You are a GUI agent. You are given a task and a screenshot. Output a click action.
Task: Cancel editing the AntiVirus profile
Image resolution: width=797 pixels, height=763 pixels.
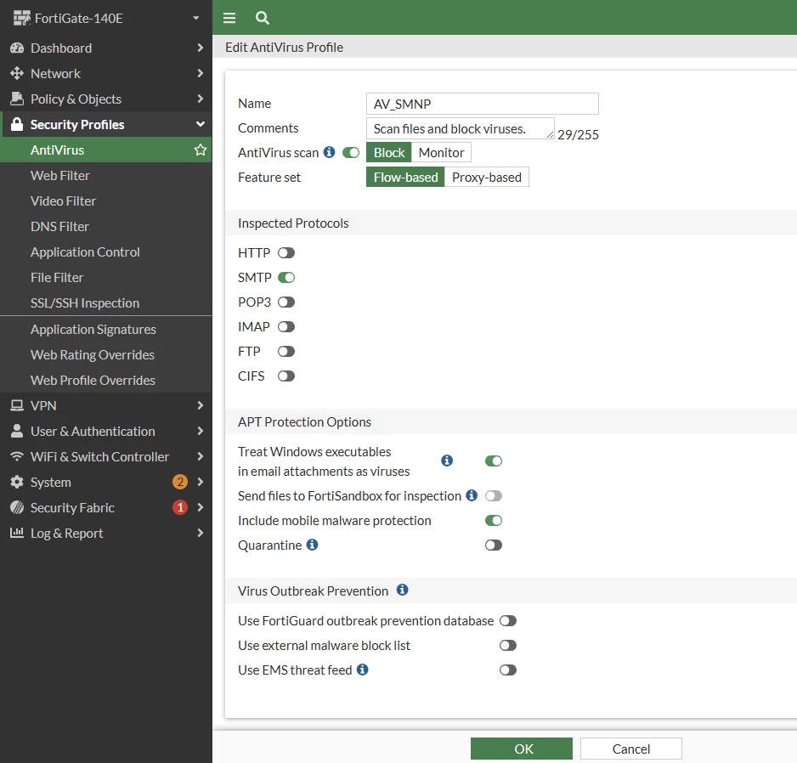pyautogui.click(x=630, y=749)
